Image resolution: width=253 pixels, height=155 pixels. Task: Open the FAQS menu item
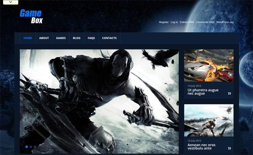click(91, 38)
